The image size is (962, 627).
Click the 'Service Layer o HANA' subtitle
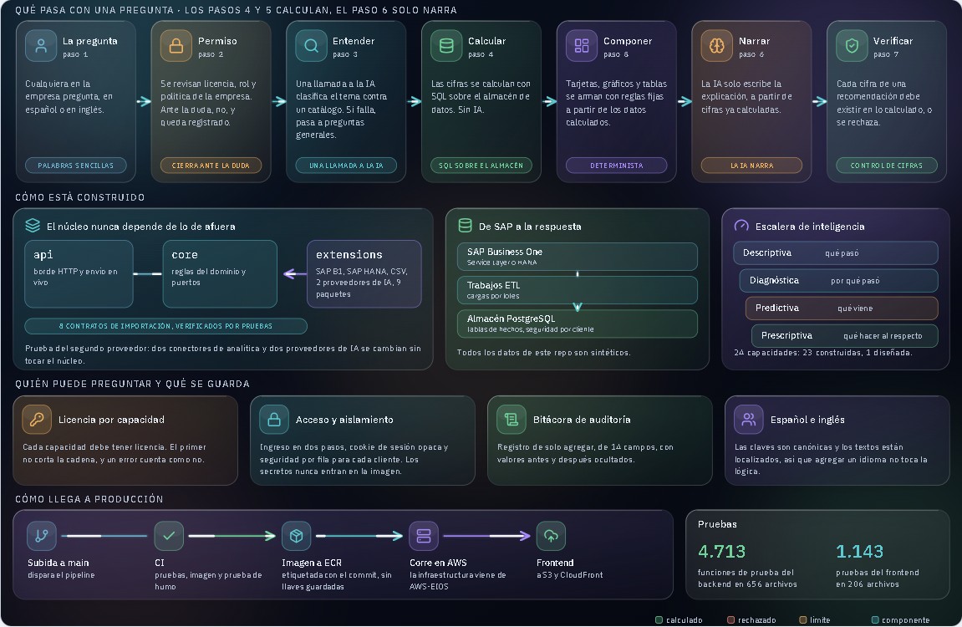click(501, 263)
